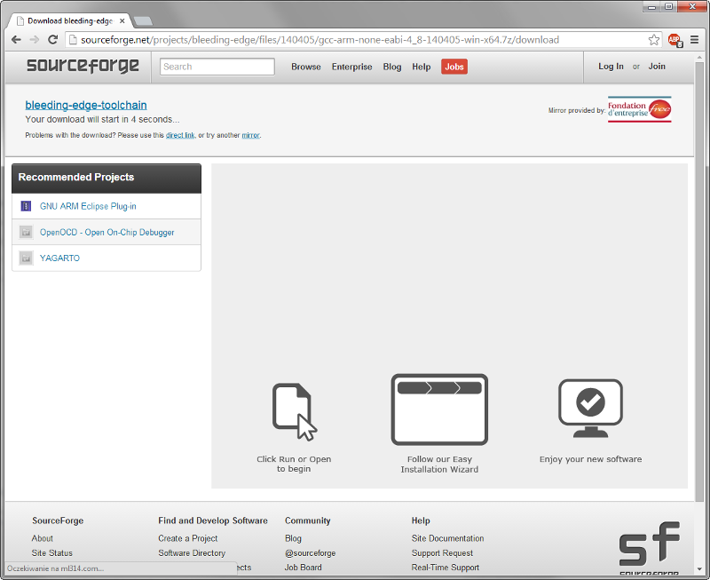Open the @sourceforge footer link
The width and height of the screenshot is (710, 580).
(310, 552)
